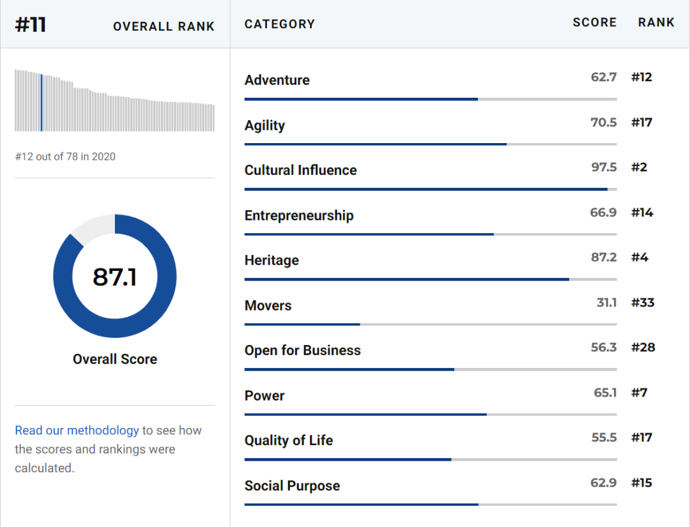
Task: Select the Adventure category label
Action: 277,80
